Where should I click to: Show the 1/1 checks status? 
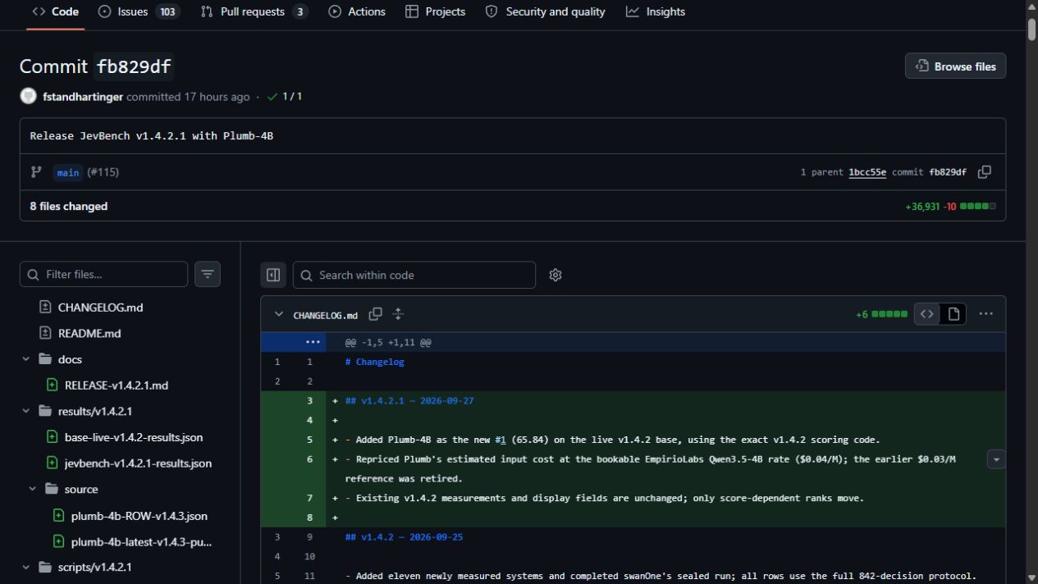pyautogui.click(x=285, y=97)
